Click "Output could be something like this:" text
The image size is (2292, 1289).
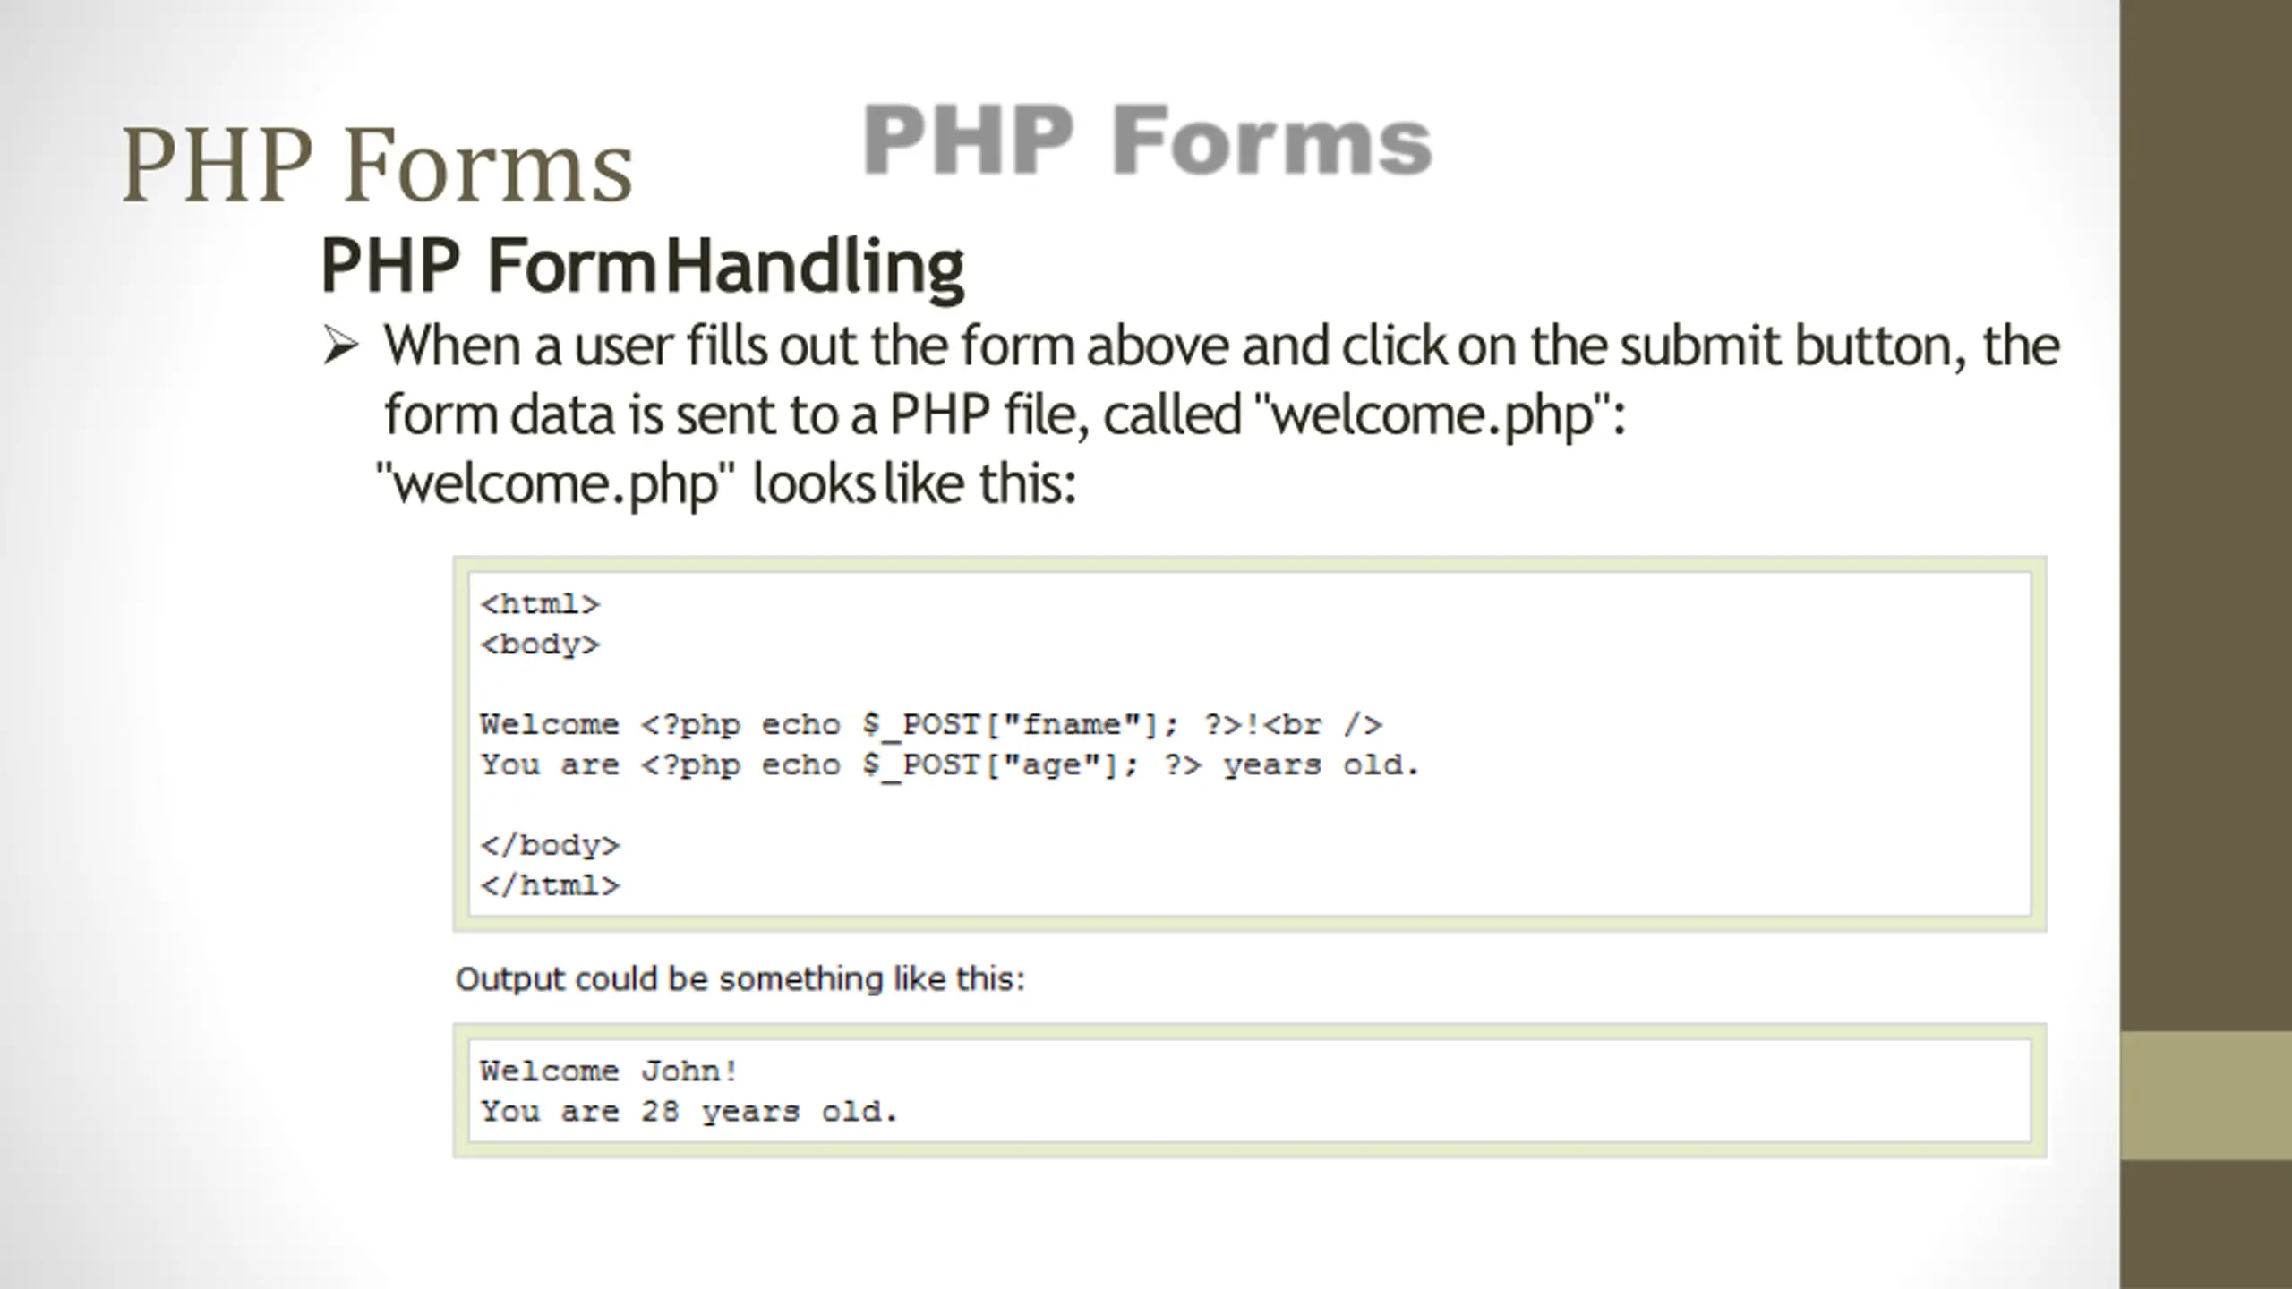tap(740, 978)
